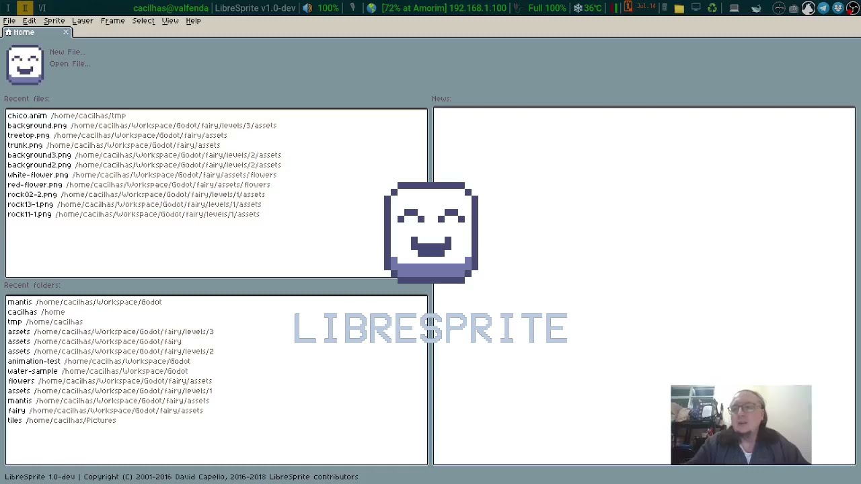The width and height of the screenshot is (861, 484).
Task: Select workspace I in top bar
Action: 8,8
